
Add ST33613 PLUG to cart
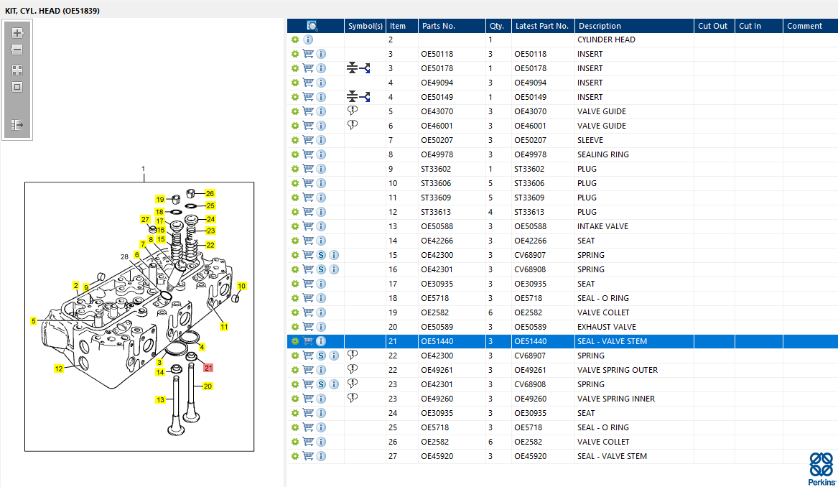point(308,212)
